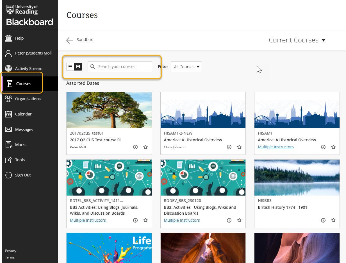Viewport: 346px width, 263px height.
Task: Click the University of Reading Blackboard logo
Action: pos(29,15)
